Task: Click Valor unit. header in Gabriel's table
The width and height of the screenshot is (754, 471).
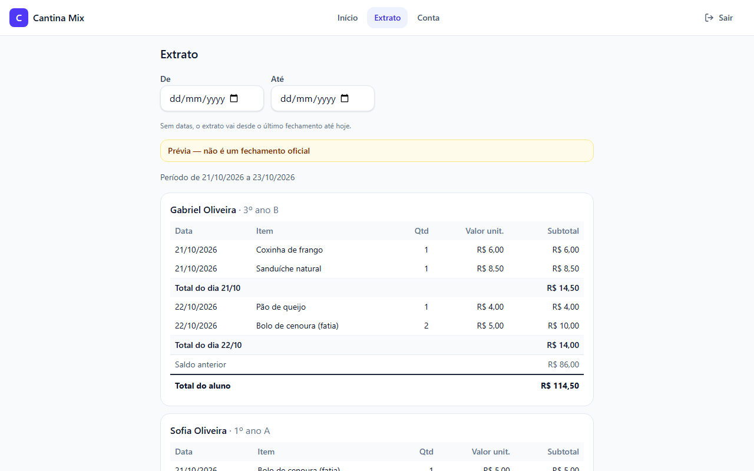Action: coord(484,231)
